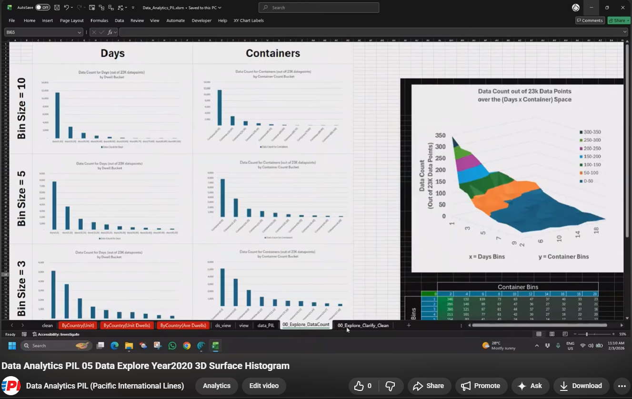Screen dimensions: 632x399
Task: Click the Analytics button below video
Action: coord(217,386)
